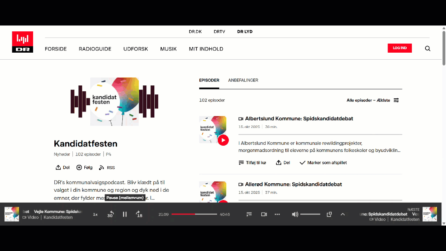This screenshot has height=251, width=446.
Task: Click the search magnifier icon
Action: click(x=428, y=48)
